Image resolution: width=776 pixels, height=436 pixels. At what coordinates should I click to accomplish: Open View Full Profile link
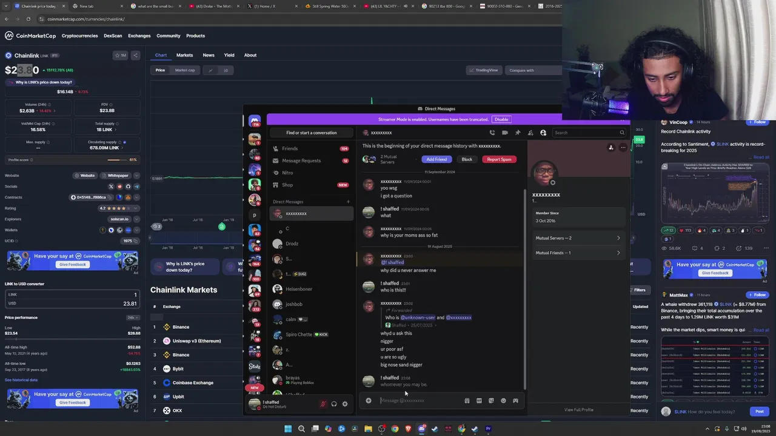pos(579,410)
